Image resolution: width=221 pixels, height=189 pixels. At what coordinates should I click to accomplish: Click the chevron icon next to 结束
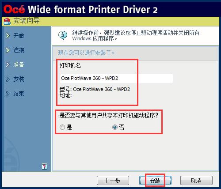click(x=8, y=94)
